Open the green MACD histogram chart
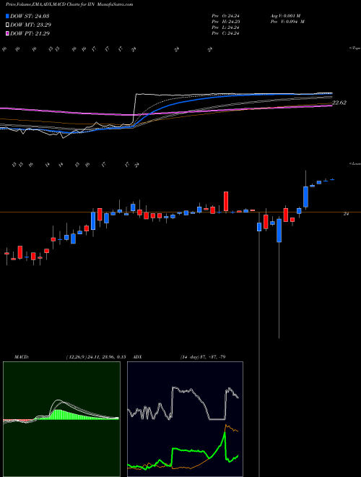 click(61, 419)
